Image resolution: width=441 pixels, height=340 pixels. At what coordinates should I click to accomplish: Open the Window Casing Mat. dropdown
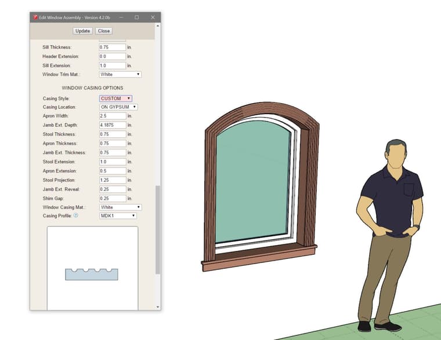120,207
